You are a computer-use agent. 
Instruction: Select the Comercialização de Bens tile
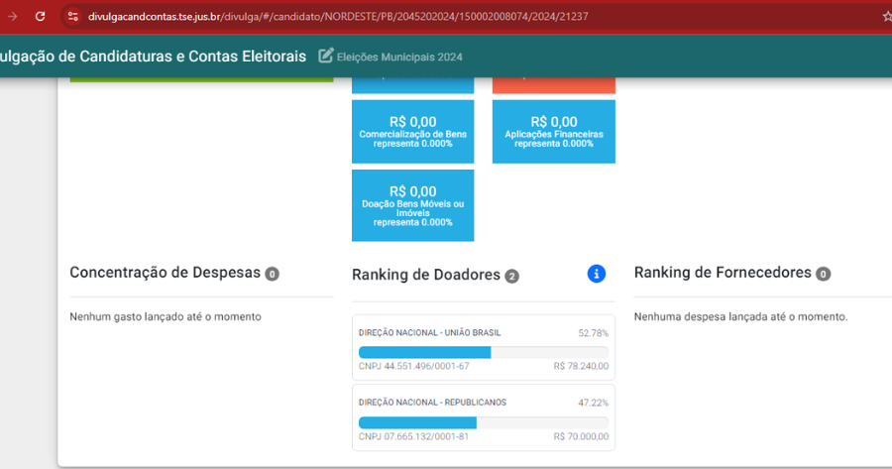412,132
